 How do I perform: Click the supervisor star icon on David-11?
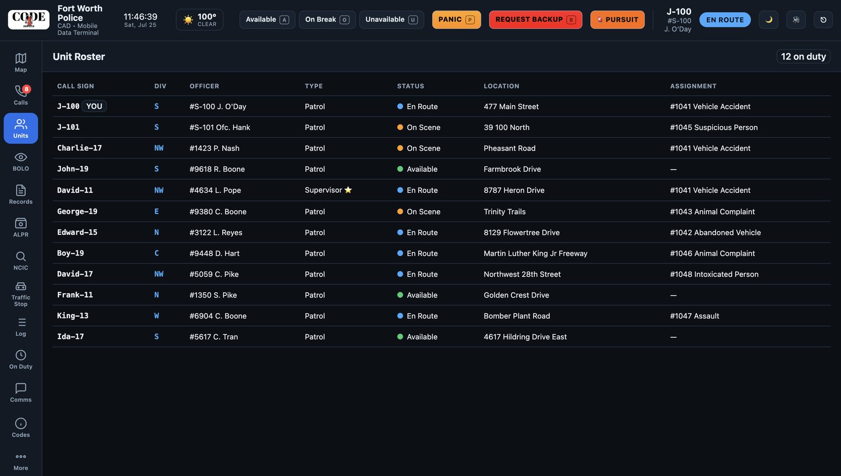pyautogui.click(x=348, y=190)
